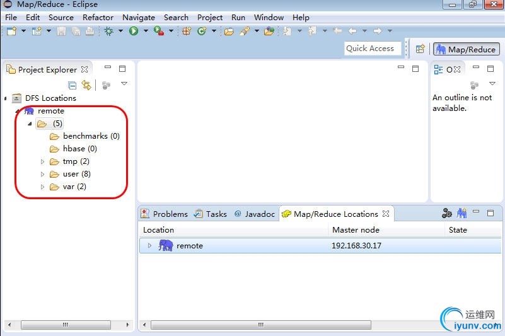Expand the tmp (2) folder
The image size is (505, 336).
tap(42, 162)
